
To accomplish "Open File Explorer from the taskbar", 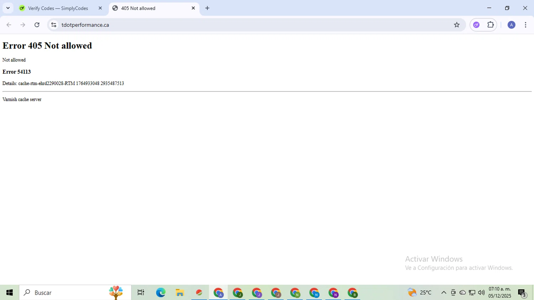I will click(180, 293).
